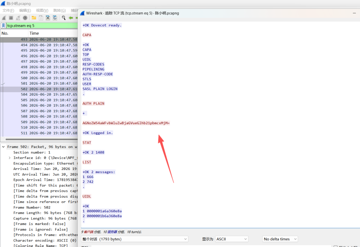
Task: Sort by the Time column header
Action: [53, 33]
